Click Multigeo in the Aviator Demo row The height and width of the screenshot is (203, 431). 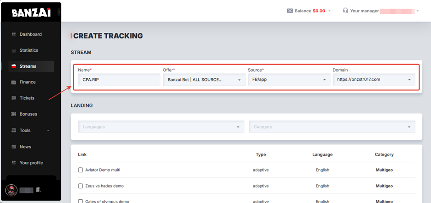pyautogui.click(x=384, y=170)
